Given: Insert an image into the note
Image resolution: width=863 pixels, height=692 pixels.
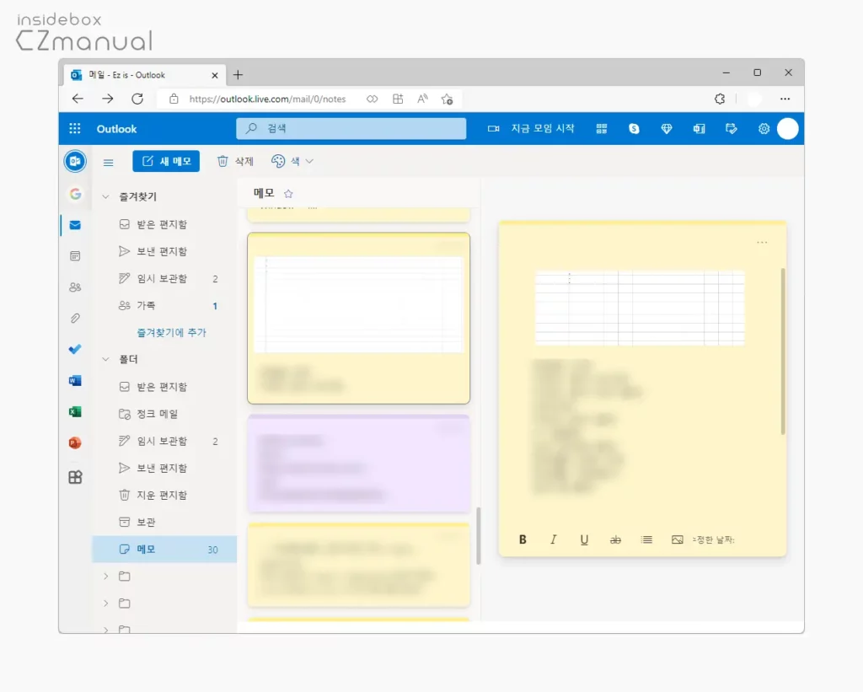Looking at the screenshot, I should (x=677, y=539).
